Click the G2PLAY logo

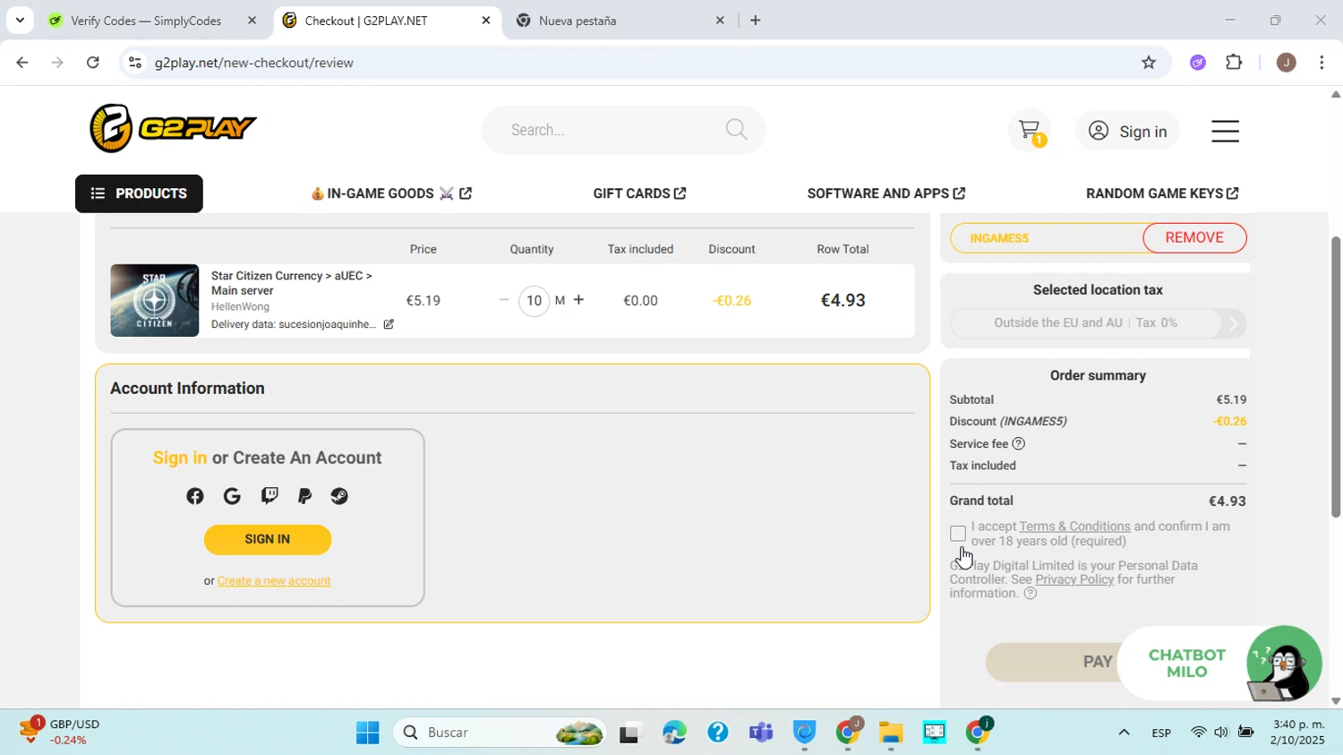click(x=173, y=128)
